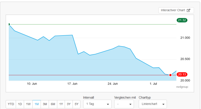
Task: Switch to 1W time range
Action: click(x=28, y=104)
